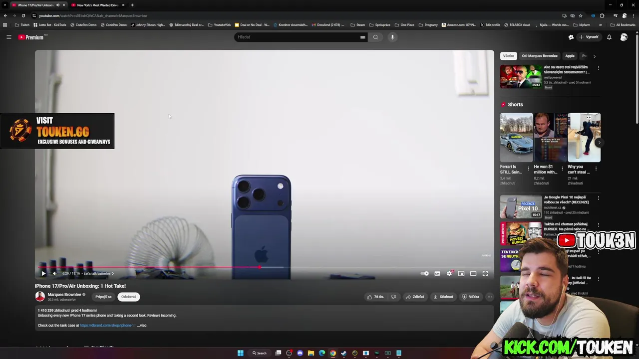Open a new browser tab

click(132, 5)
